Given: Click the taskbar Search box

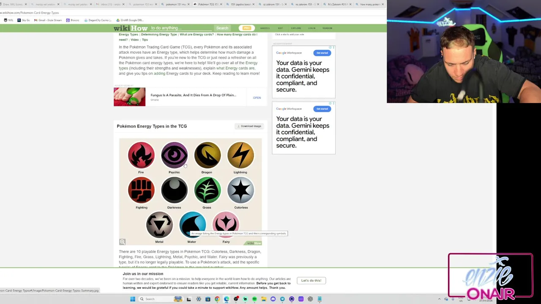Looking at the screenshot, I should (x=161, y=299).
